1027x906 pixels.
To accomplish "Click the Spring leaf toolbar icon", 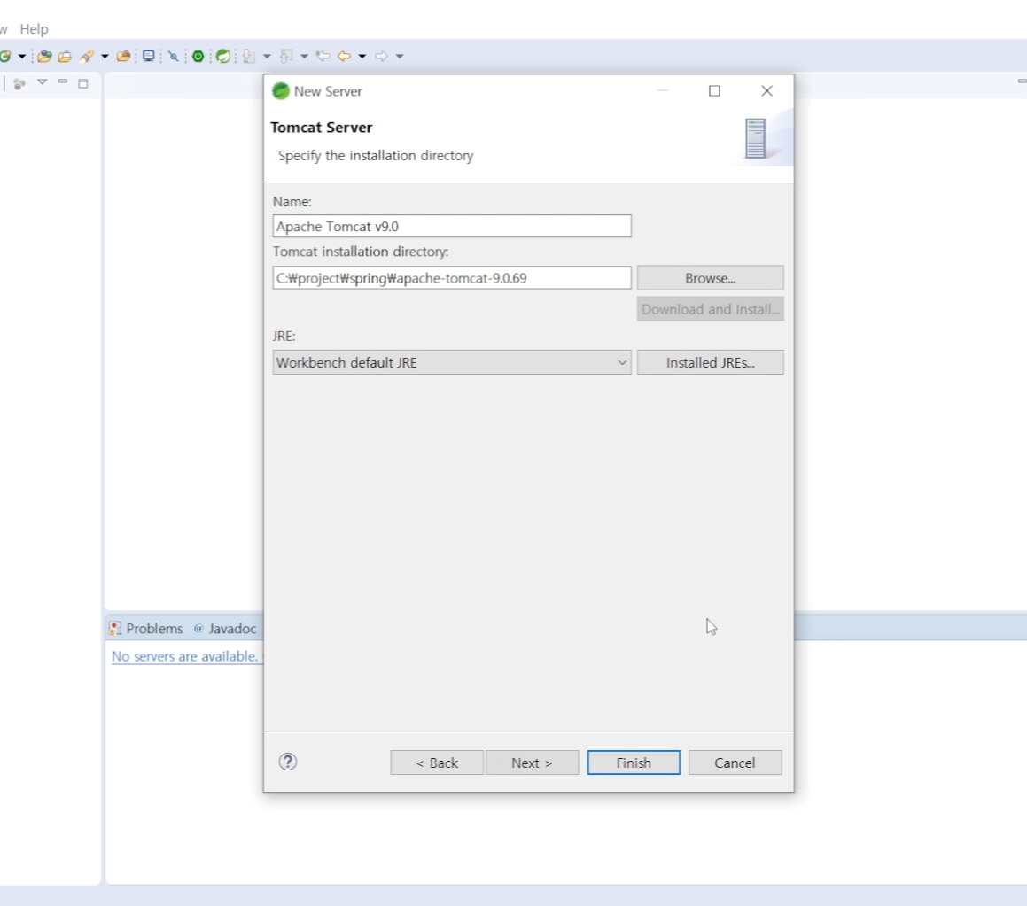I will click(223, 57).
